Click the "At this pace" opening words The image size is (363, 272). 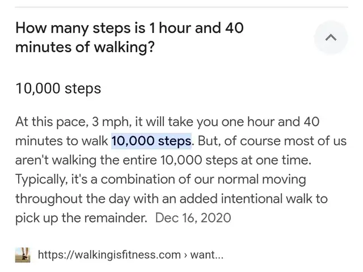(x=50, y=122)
